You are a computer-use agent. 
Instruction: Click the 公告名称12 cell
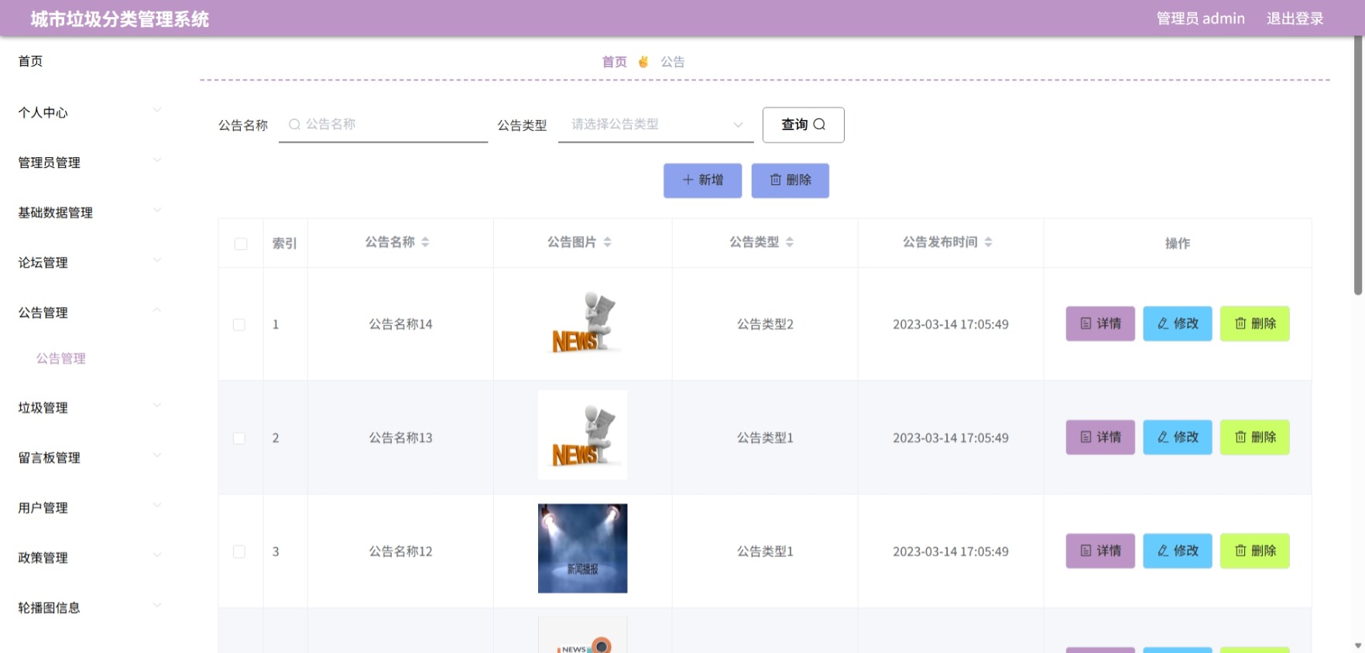coord(401,552)
